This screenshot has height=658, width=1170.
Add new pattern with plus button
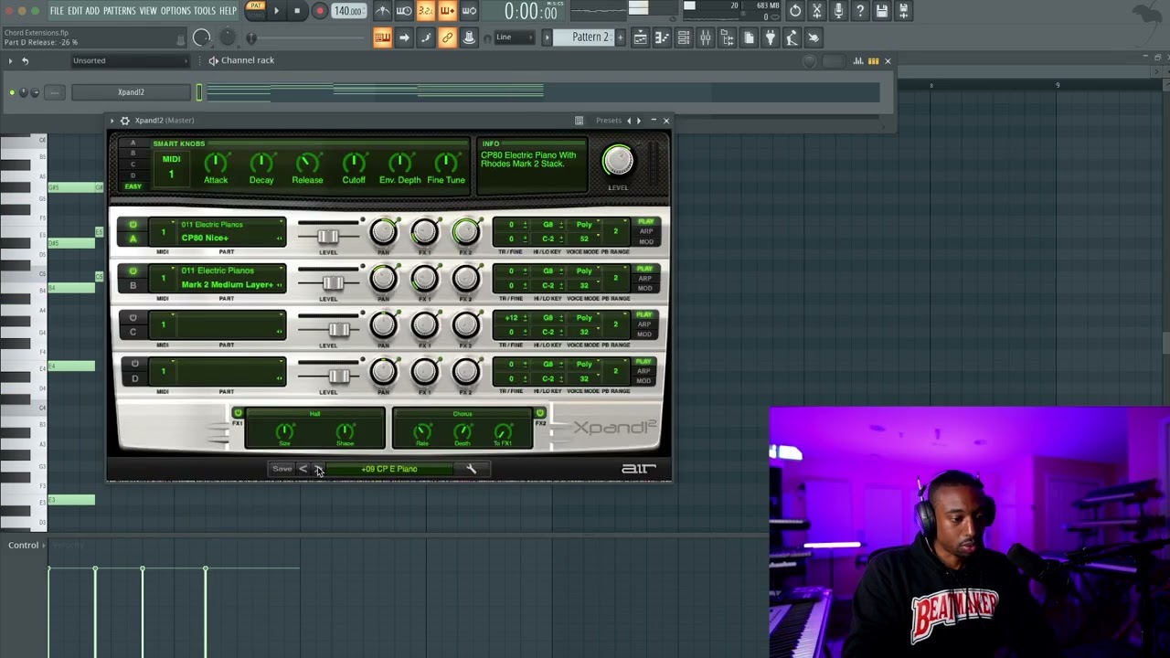(x=620, y=37)
